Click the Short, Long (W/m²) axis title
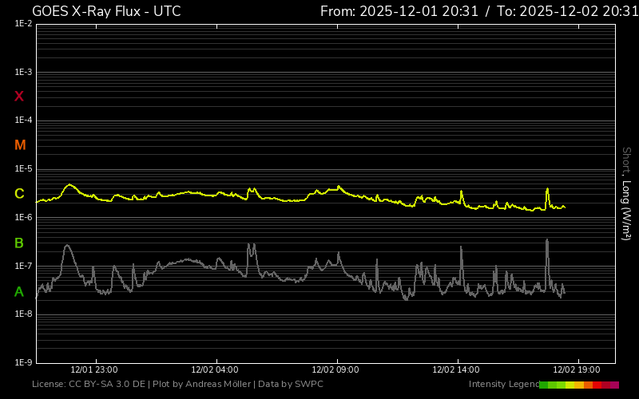639x399 pixels. click(627, 193)
